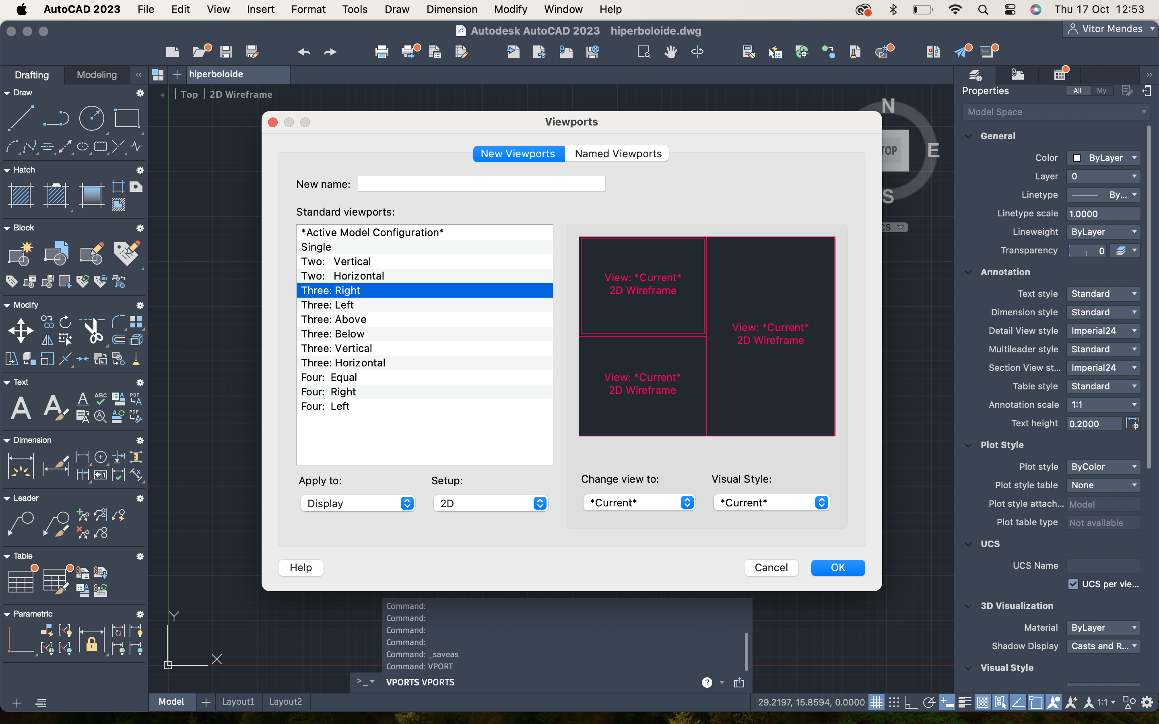Screen dimensions: 1159x724
Task: Toggle the All properties filter
Action: tap(1078, 90)
